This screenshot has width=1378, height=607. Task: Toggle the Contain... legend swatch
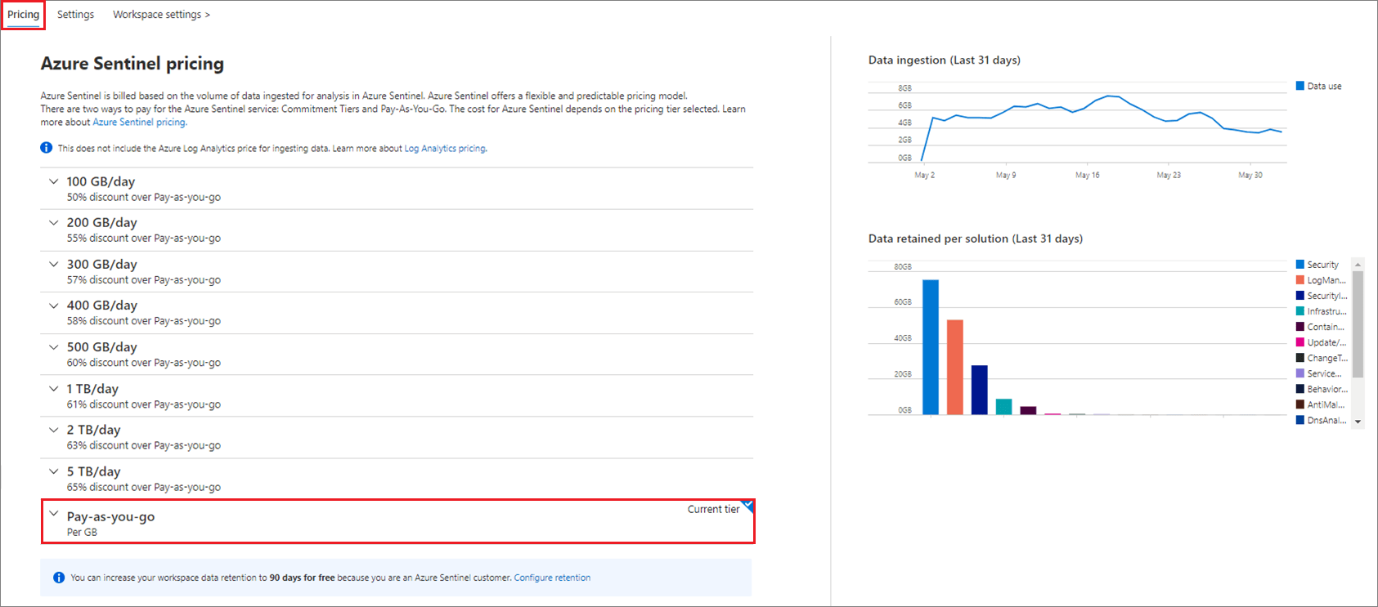click(1300, 327)
